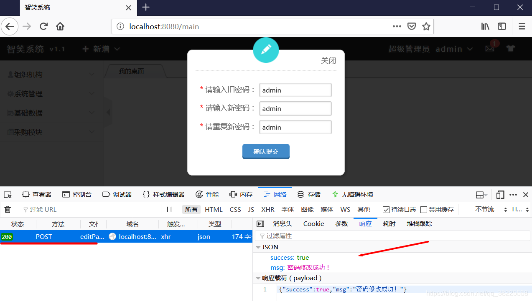Open the 控制台 console panel
Image resolution: width=532 pixels, height=301 pixels.
click(x=77, y=194)
